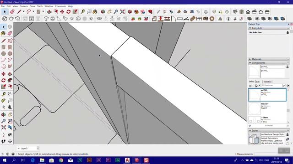
Task: Select the pd700_ component thumbnail
Action: [x=254, y=95]
